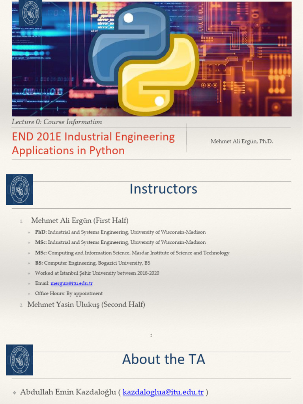303x404 pixels.
Task: Click the slide page number 2
Action: (151, 335)
